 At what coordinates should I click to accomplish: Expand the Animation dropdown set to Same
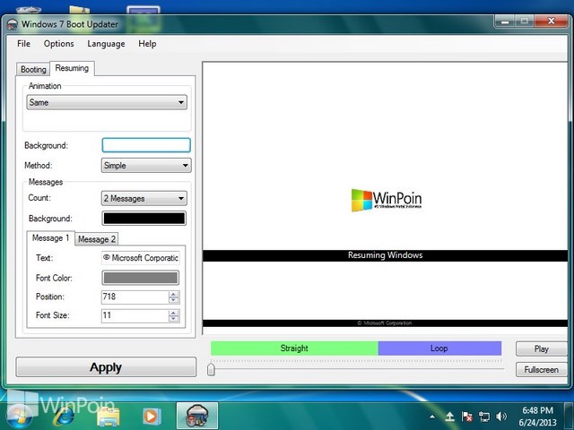coord(107,102)
